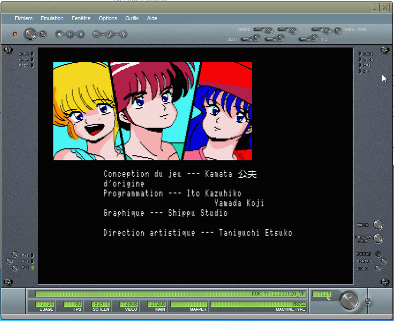Click the KANA LED indicator
The height and width of the screenshot is (321, 394).
32,59
